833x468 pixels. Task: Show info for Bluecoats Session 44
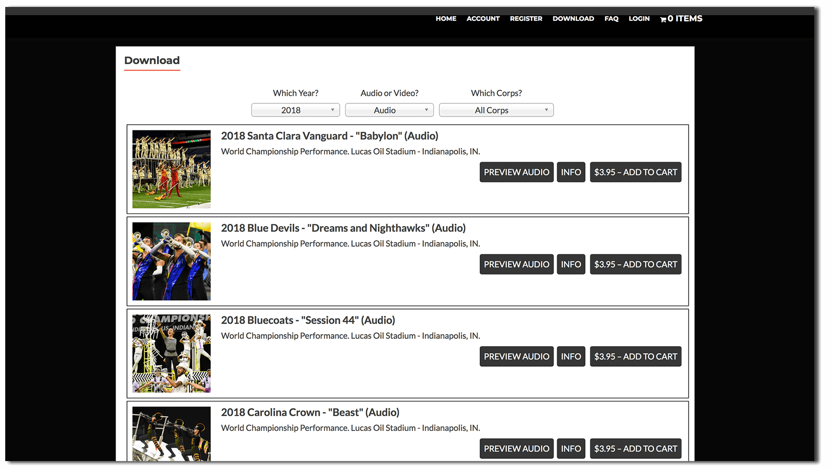[x=571, y=356]
